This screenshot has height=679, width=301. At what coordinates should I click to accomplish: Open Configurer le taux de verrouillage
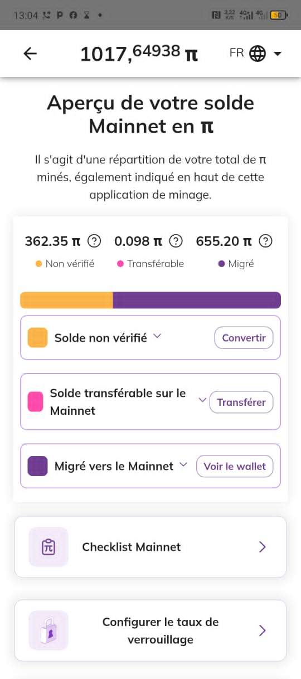tap(151, 630)
